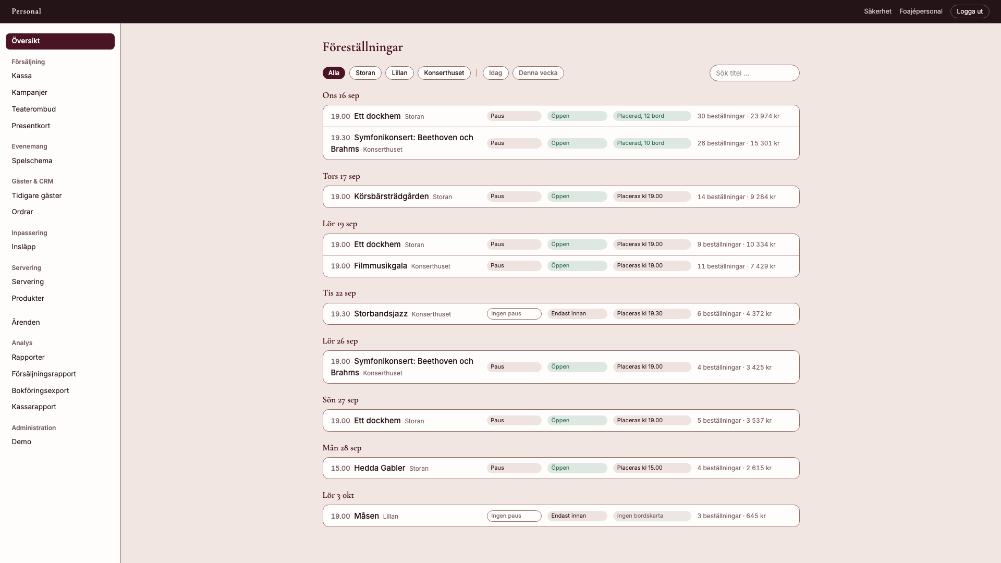Click "Ingen paus" badge on Måsen row
The width and height of the screenshot is (1001, 563).
pyautogui.click(x=514, y=516)
